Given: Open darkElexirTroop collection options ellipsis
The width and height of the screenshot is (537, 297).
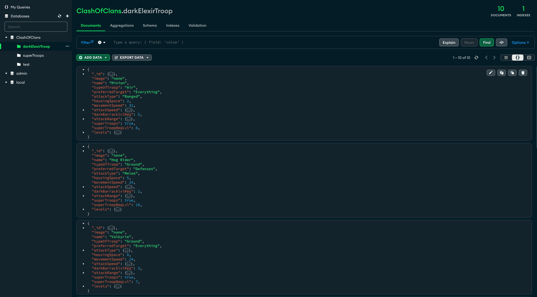Looking at the screenshot, I should click(67, 46).
